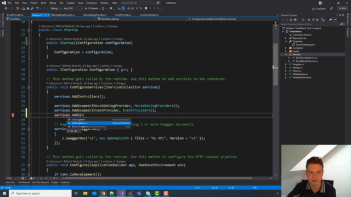Close the Startup.cs tab

48,15
